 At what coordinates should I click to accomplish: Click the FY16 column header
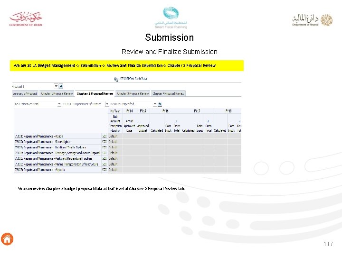[165, 111]
